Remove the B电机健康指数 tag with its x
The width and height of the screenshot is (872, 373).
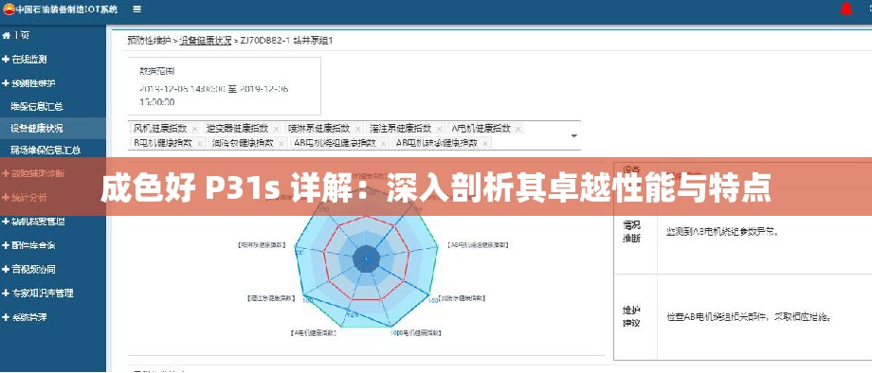[x=201, y=143]
